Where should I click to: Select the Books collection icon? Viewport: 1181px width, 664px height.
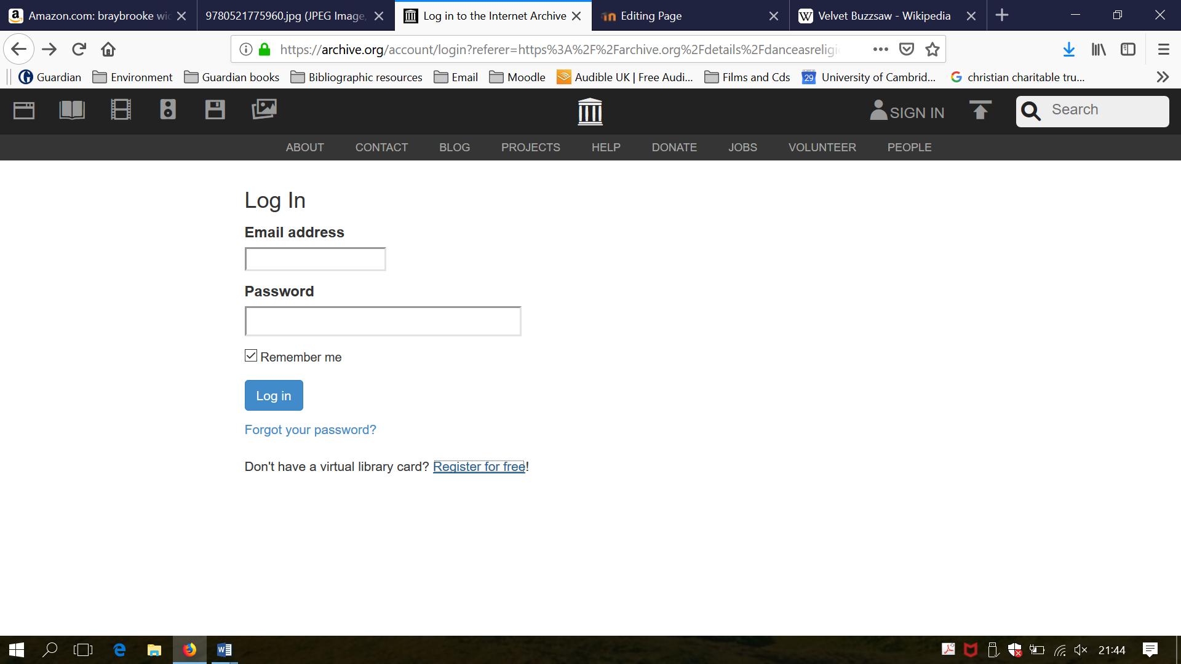(x=71, y=110)
